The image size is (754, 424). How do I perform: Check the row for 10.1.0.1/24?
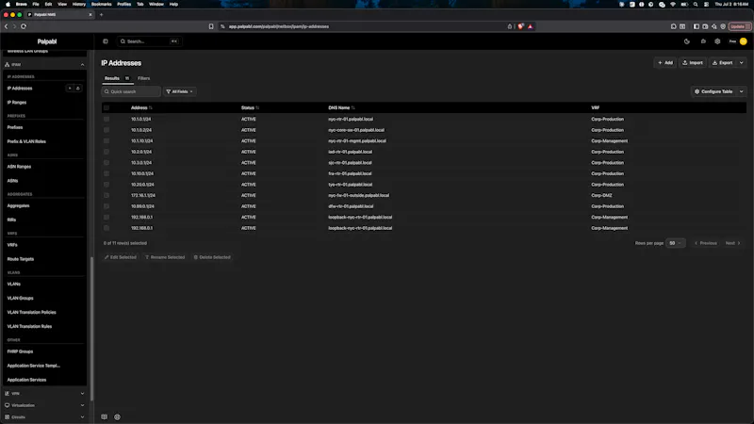(x=107, y=119)
